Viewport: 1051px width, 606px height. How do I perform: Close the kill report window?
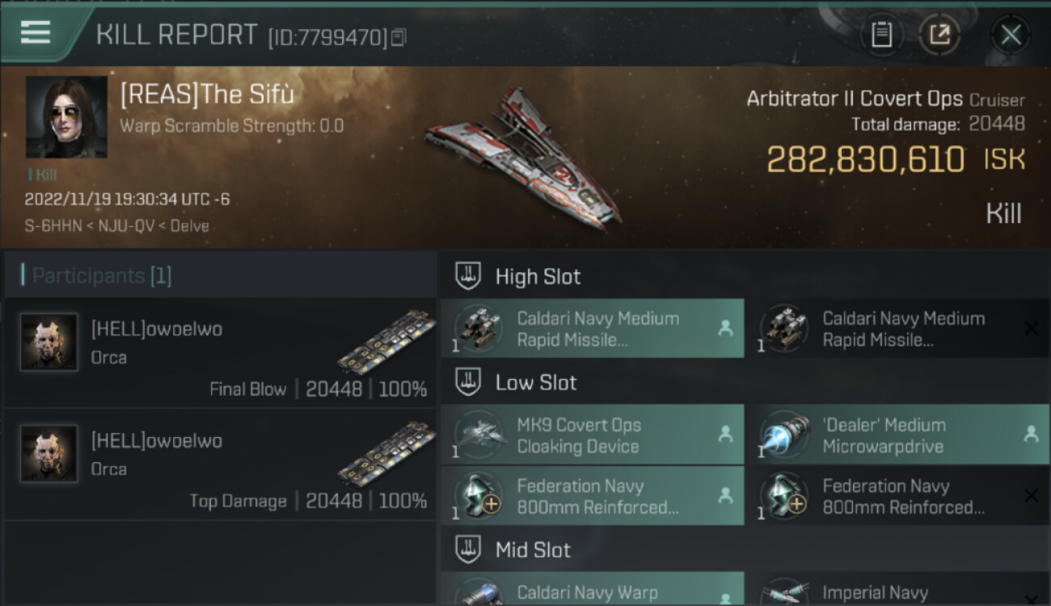pyautogui.click(x=1011, y=34)
